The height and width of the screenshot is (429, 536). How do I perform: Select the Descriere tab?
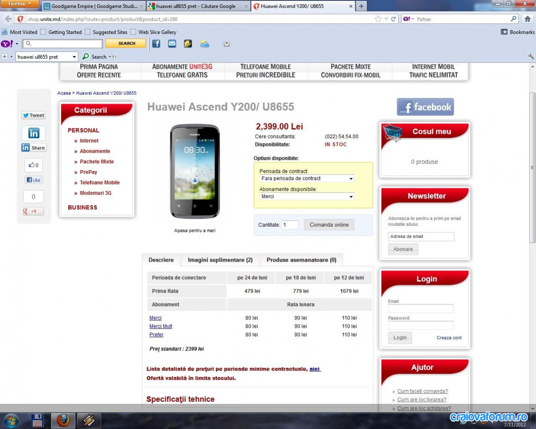[161, 260]
